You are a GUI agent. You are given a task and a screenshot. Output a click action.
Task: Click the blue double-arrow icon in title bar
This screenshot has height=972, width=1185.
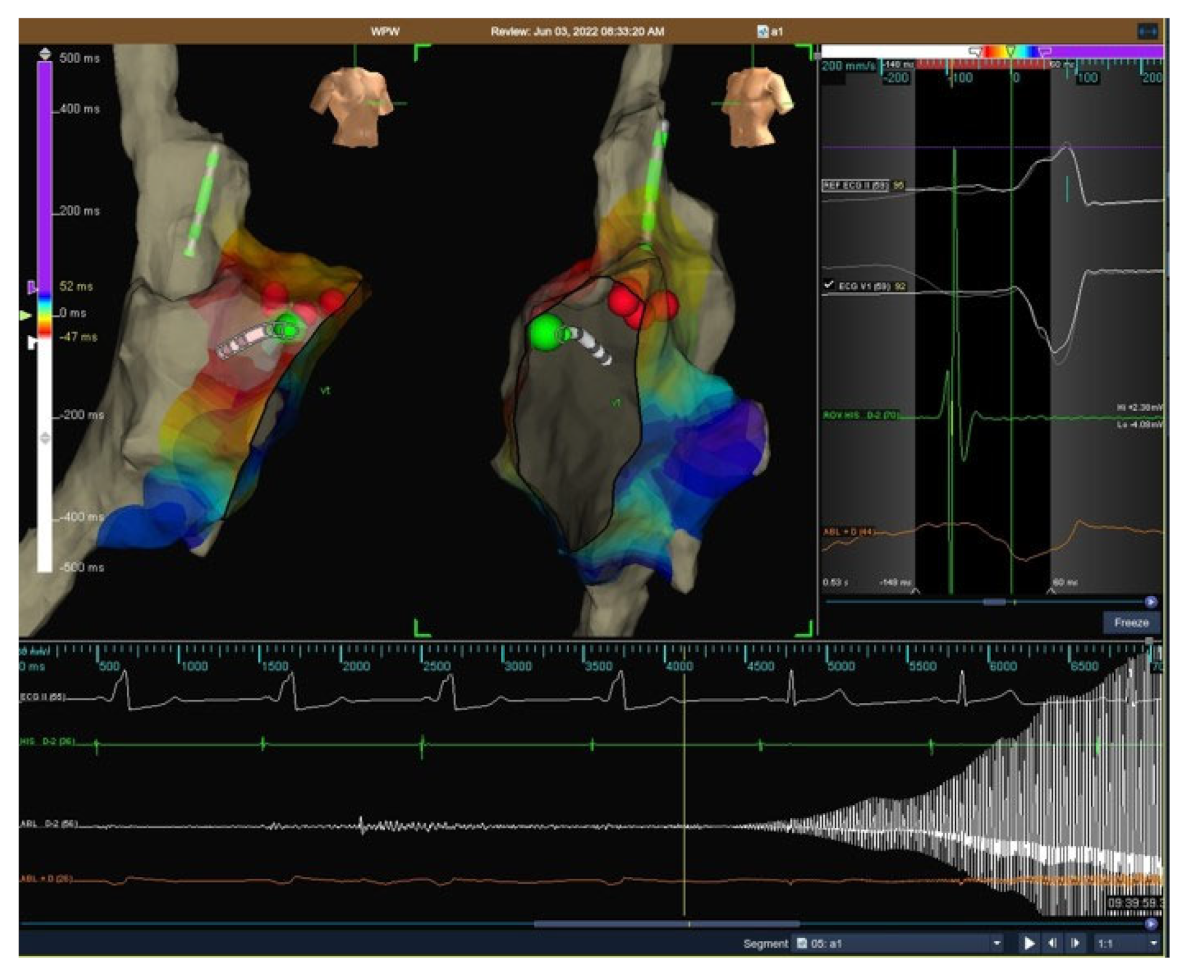pos(1147,31)
